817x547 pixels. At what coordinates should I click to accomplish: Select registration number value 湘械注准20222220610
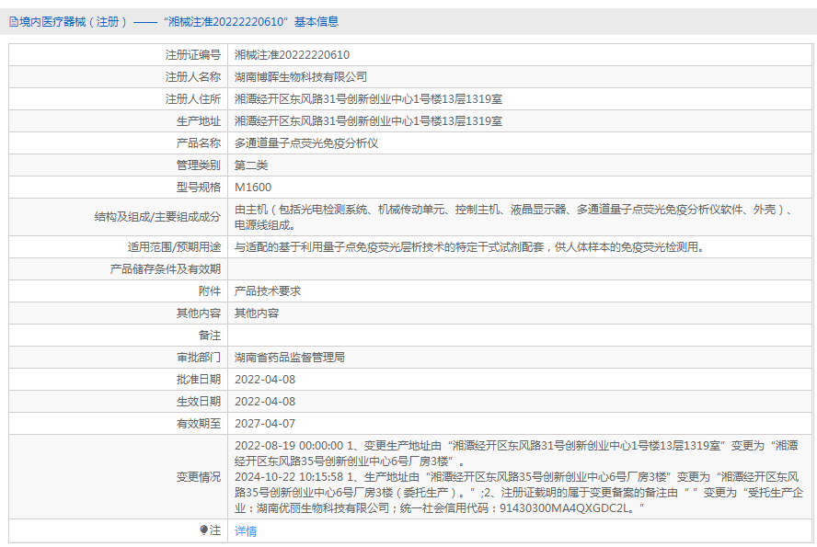[x=292, y=55]
